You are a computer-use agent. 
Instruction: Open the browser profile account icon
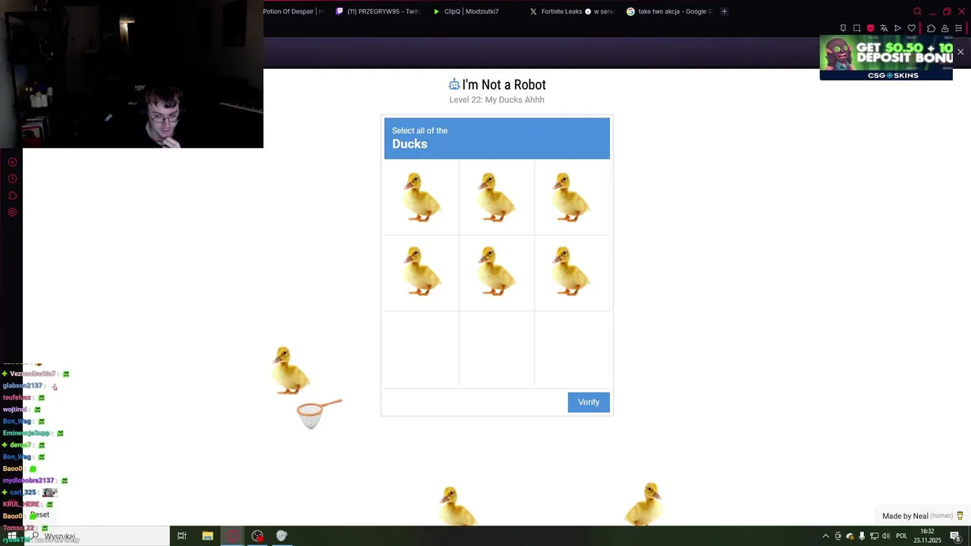point(944,28)
